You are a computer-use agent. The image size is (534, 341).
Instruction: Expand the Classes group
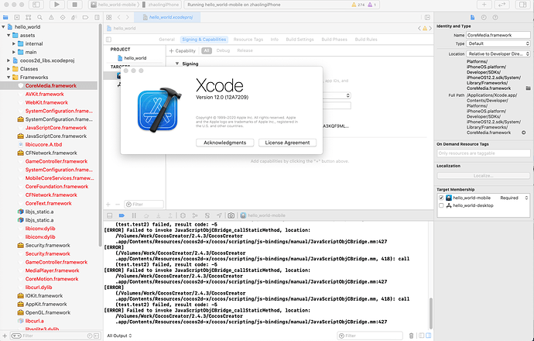click(x=9, y=69)
